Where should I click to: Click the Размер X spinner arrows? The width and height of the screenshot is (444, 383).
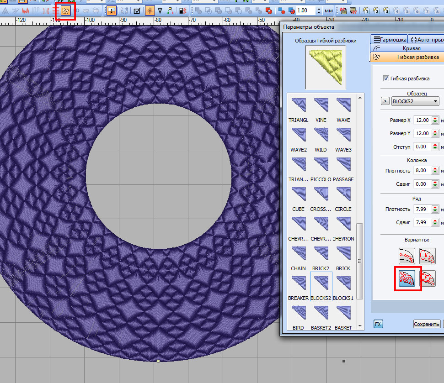tap(436, 121)
